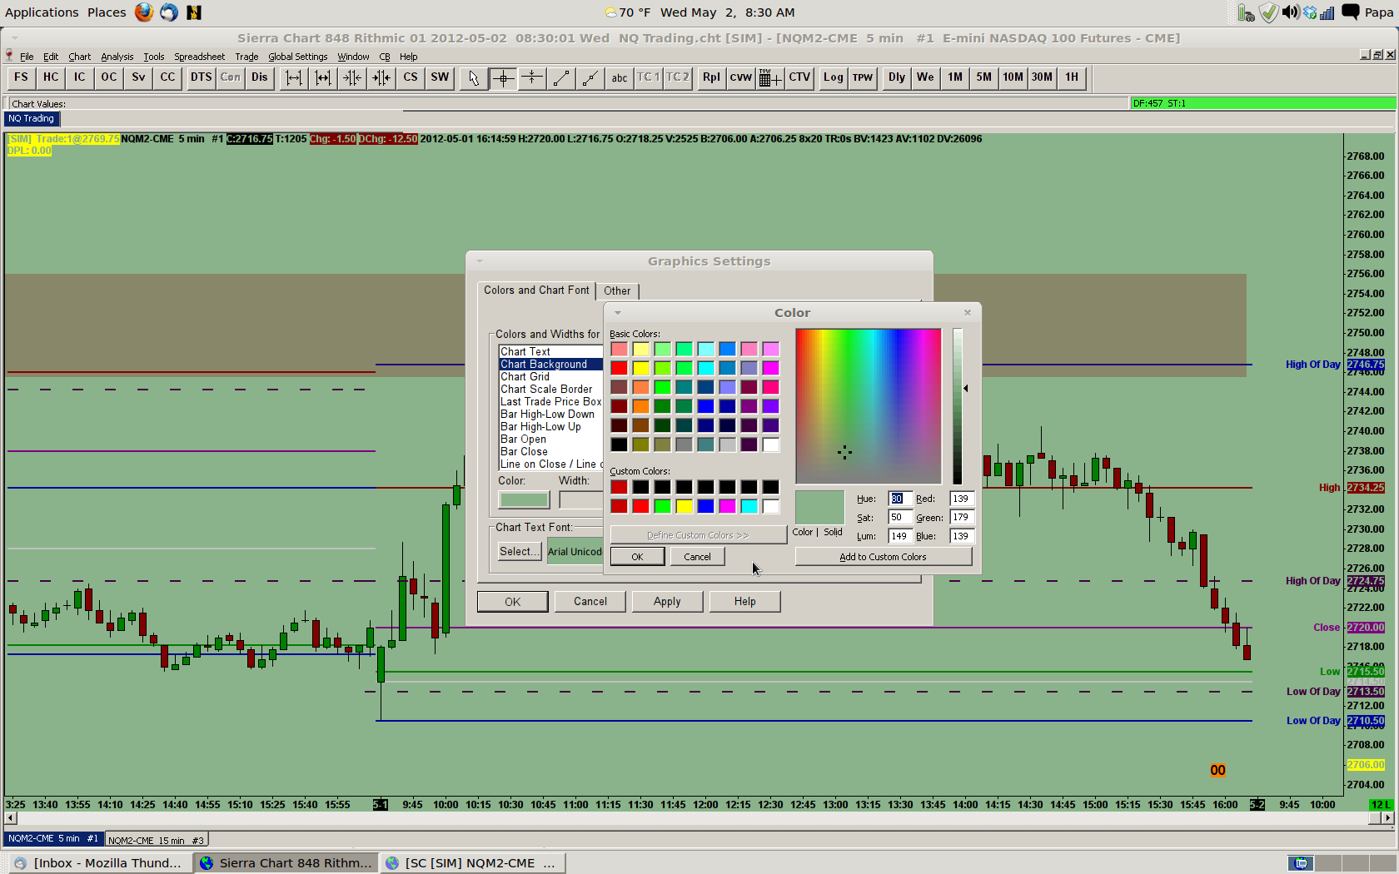Click the SW toolbar button

(x=440, y=77)
